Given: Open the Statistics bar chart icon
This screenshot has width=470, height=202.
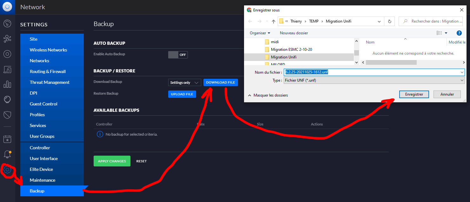Looking at the screenshot, I should point(7,84).
